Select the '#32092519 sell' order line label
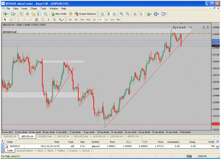Viewport: 221px width, 159px height. pyautogui.click(x=10, y=32)
